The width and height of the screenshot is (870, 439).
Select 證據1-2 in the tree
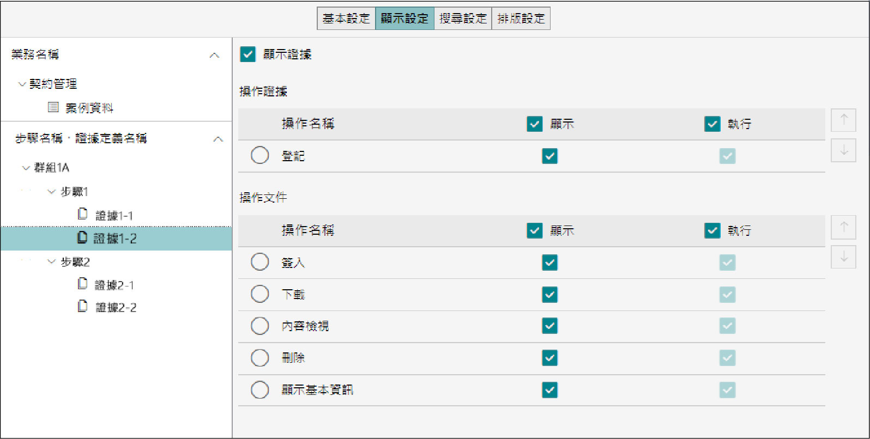click(x=114, y=239)
